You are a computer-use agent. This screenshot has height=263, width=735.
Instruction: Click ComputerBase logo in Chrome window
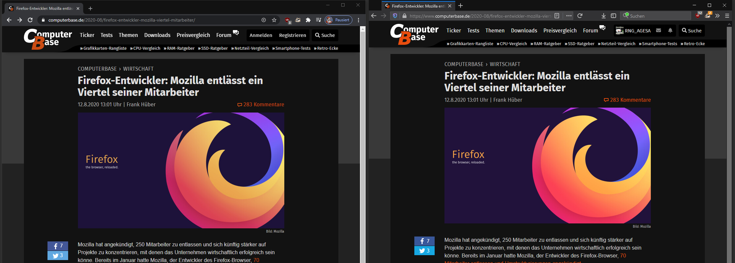tap(48, 39)
